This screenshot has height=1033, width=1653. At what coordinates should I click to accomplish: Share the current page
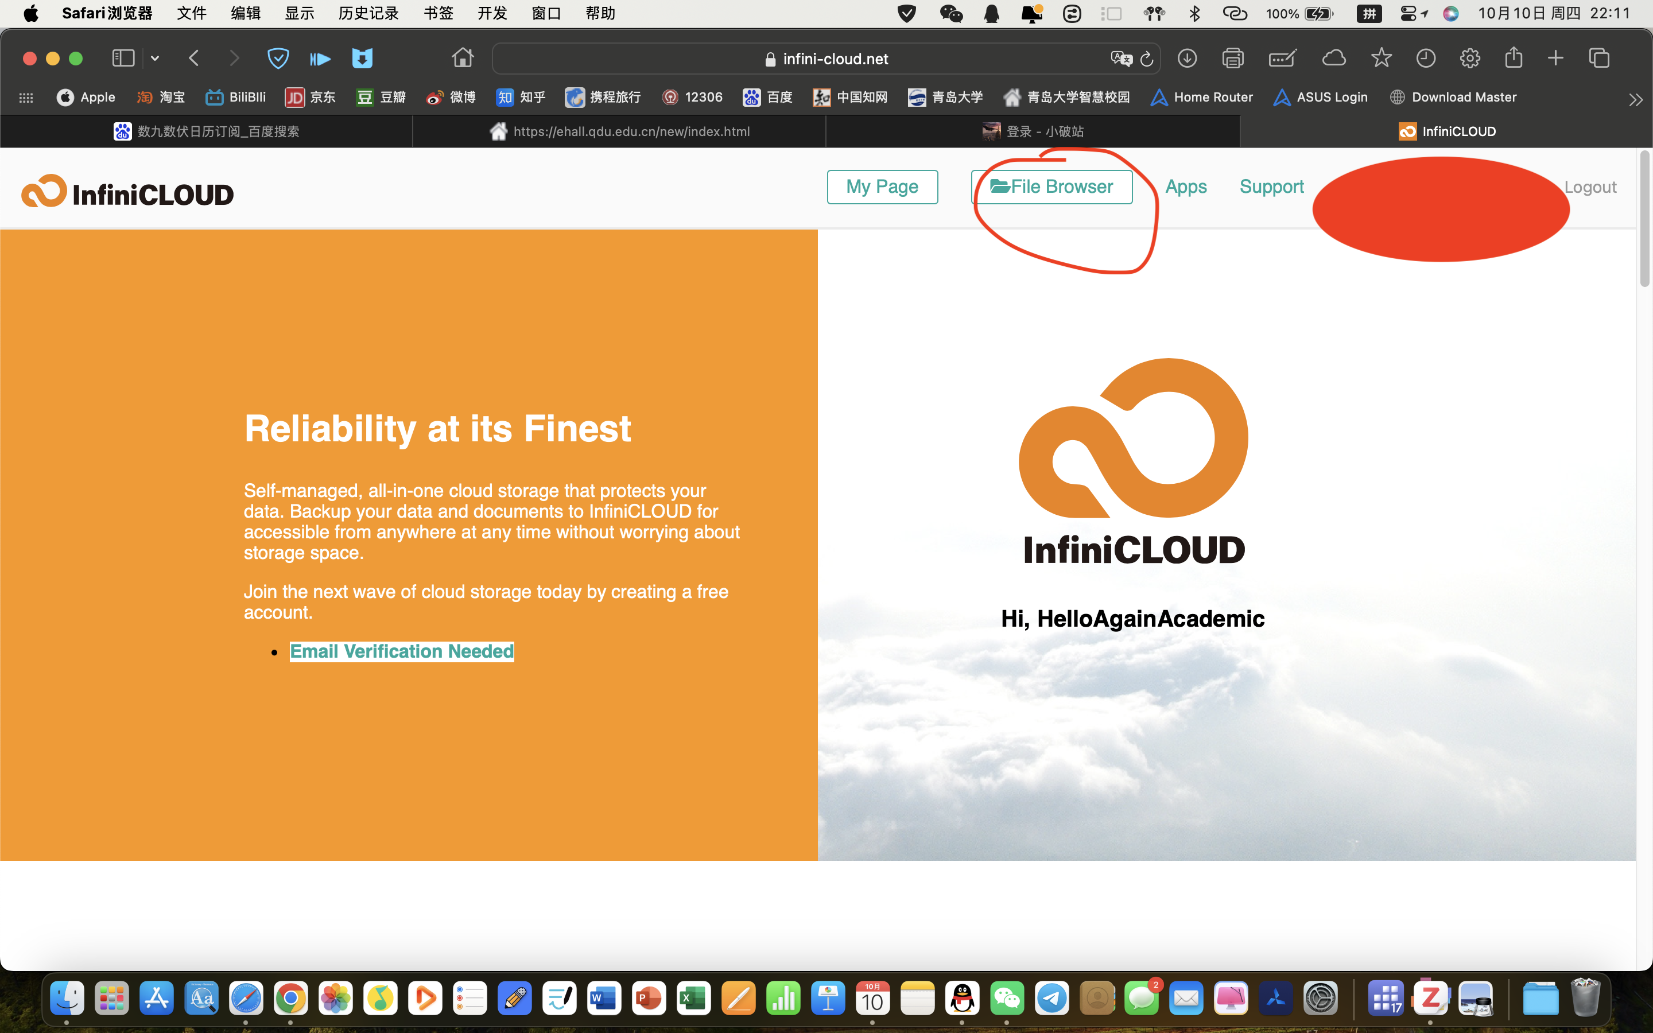click(1514, 57)
